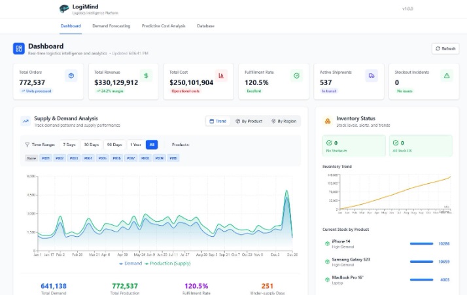Click the Stockout Incidents warning triangle icon
467x295 pixels.
[x=447, y=76]
